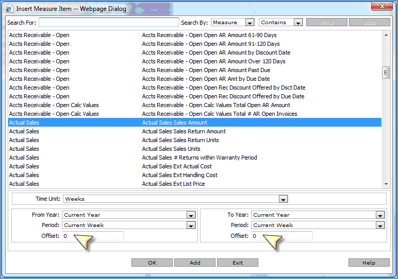Open the Contains match type dropdown
The image size is (398, 279).
point(298,23)
